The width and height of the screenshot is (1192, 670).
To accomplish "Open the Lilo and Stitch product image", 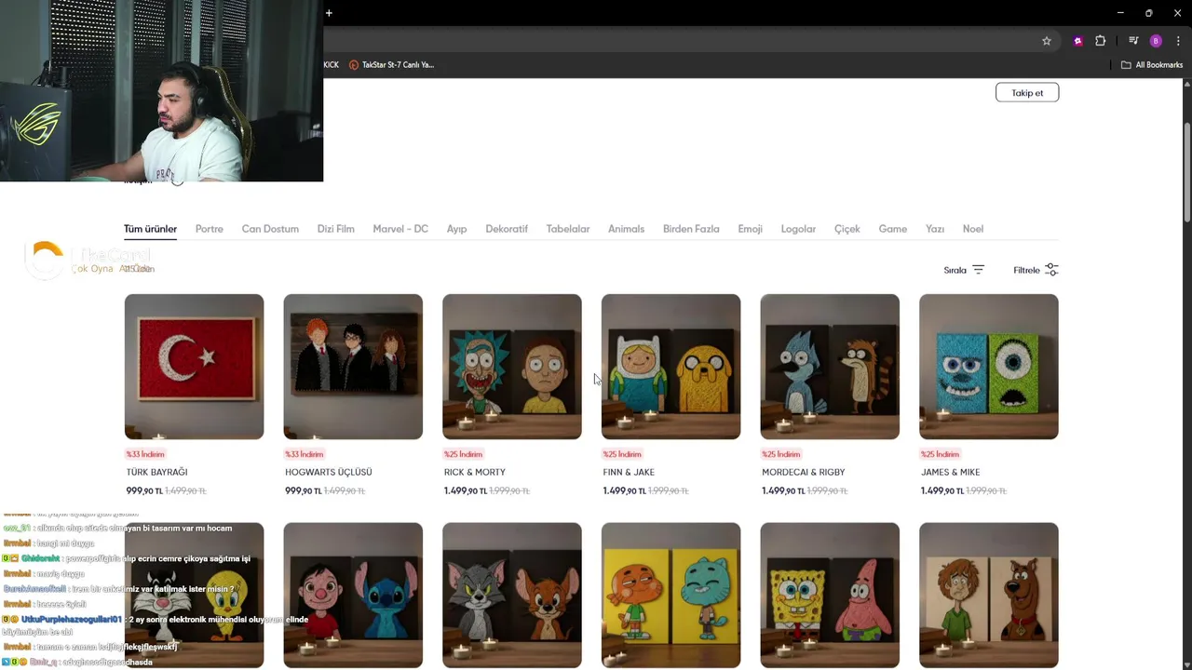I will [x=353, y=596].
